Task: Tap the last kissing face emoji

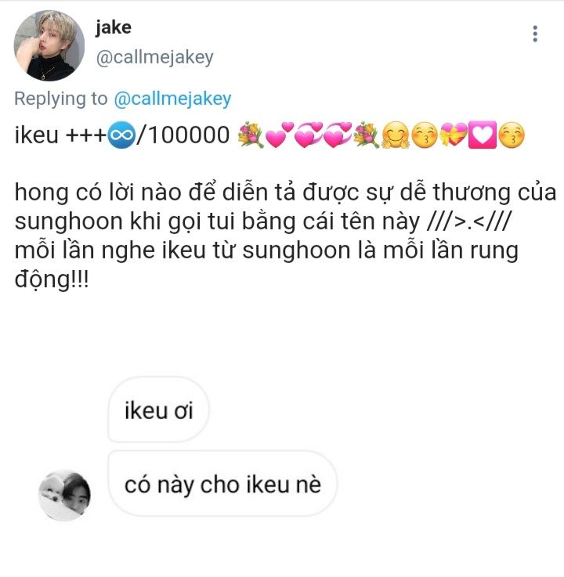Action: click(x=511, y=135)
